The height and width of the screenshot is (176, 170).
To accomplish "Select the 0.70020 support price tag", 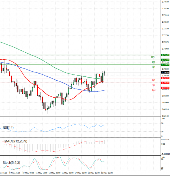I will (165, 83).
